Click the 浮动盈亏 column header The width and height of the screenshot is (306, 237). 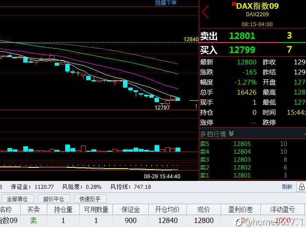pos(282,210)
